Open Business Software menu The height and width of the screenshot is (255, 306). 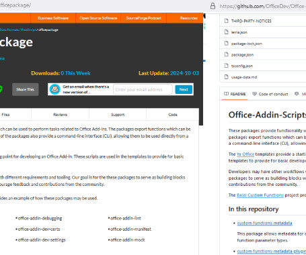tap(53, 18)
